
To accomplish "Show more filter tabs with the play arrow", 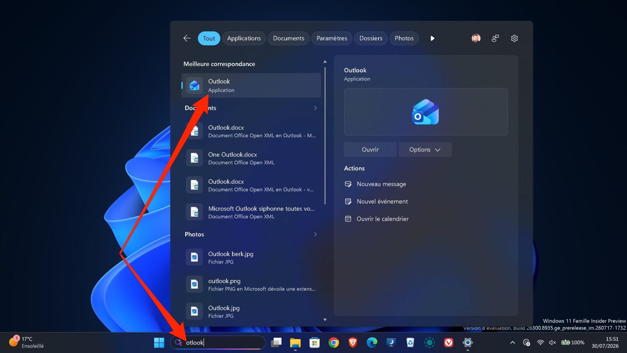I will coord(432,38).
